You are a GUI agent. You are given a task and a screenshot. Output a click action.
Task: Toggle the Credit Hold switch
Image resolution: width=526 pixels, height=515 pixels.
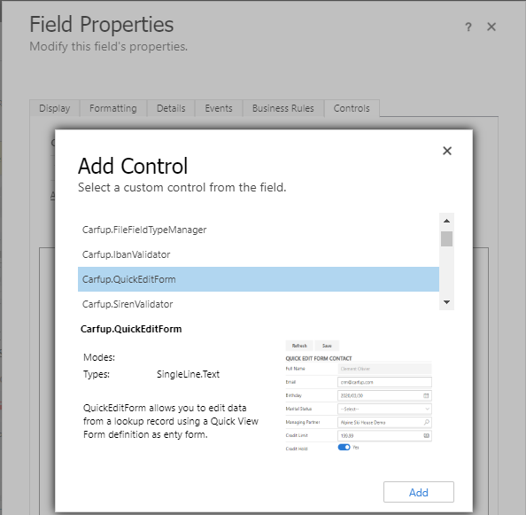[344, 447]
